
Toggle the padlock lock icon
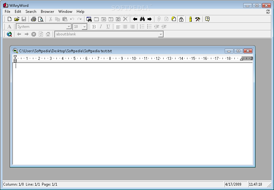click(181, 19)
